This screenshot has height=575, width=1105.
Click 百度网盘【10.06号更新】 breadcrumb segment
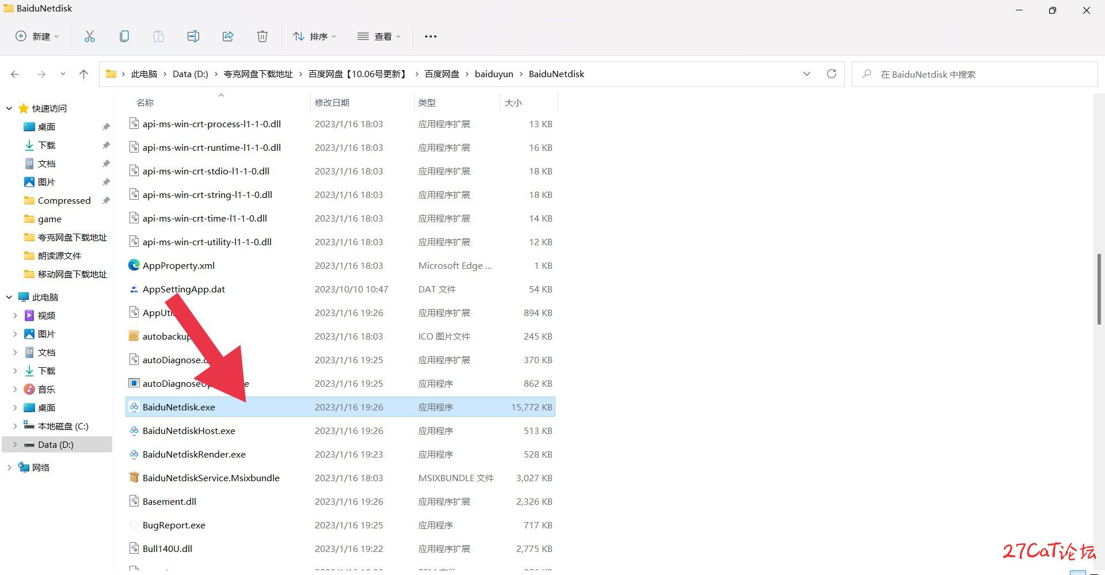click(359, 74)
